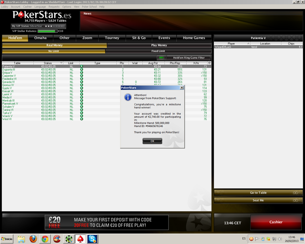This screenshot has height=244, width=305.
Task: Open the Options menu
Action: [67, 7]
